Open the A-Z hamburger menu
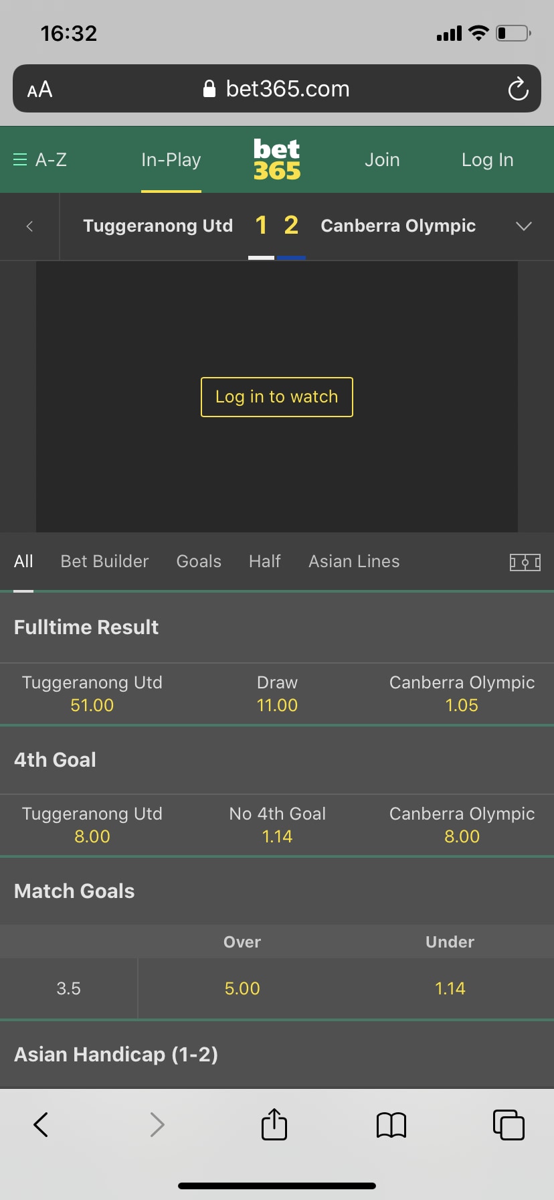This screenshot has width=554, height=1200. click(x=40, y=160)
